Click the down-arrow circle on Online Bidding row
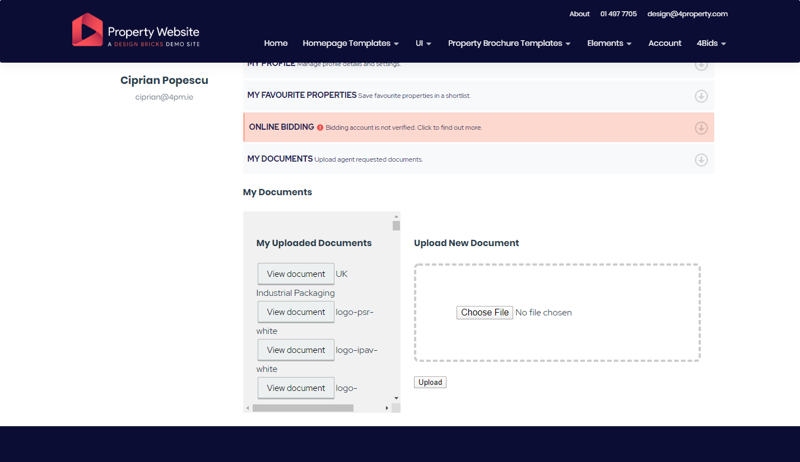 click(x=701, y=128)
